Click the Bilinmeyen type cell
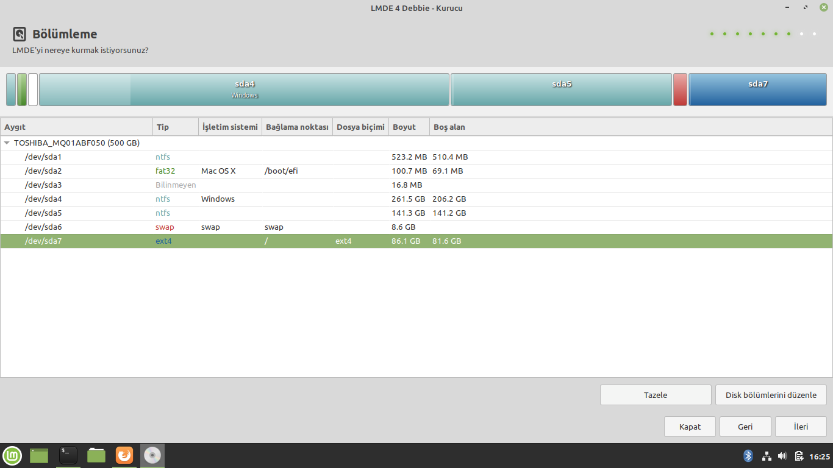 [176, 185]
